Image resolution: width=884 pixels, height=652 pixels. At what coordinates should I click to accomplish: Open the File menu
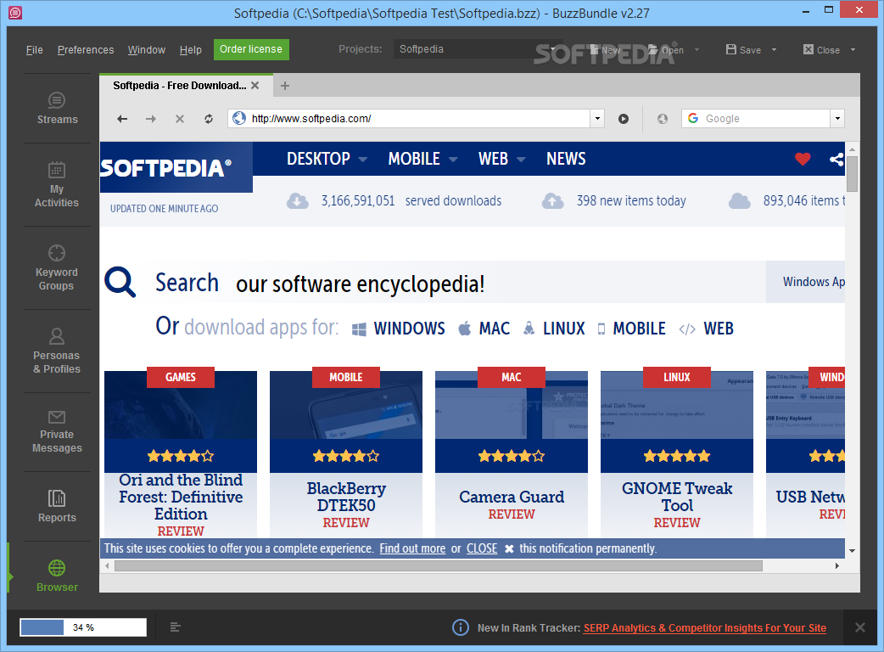click(35, 49)
